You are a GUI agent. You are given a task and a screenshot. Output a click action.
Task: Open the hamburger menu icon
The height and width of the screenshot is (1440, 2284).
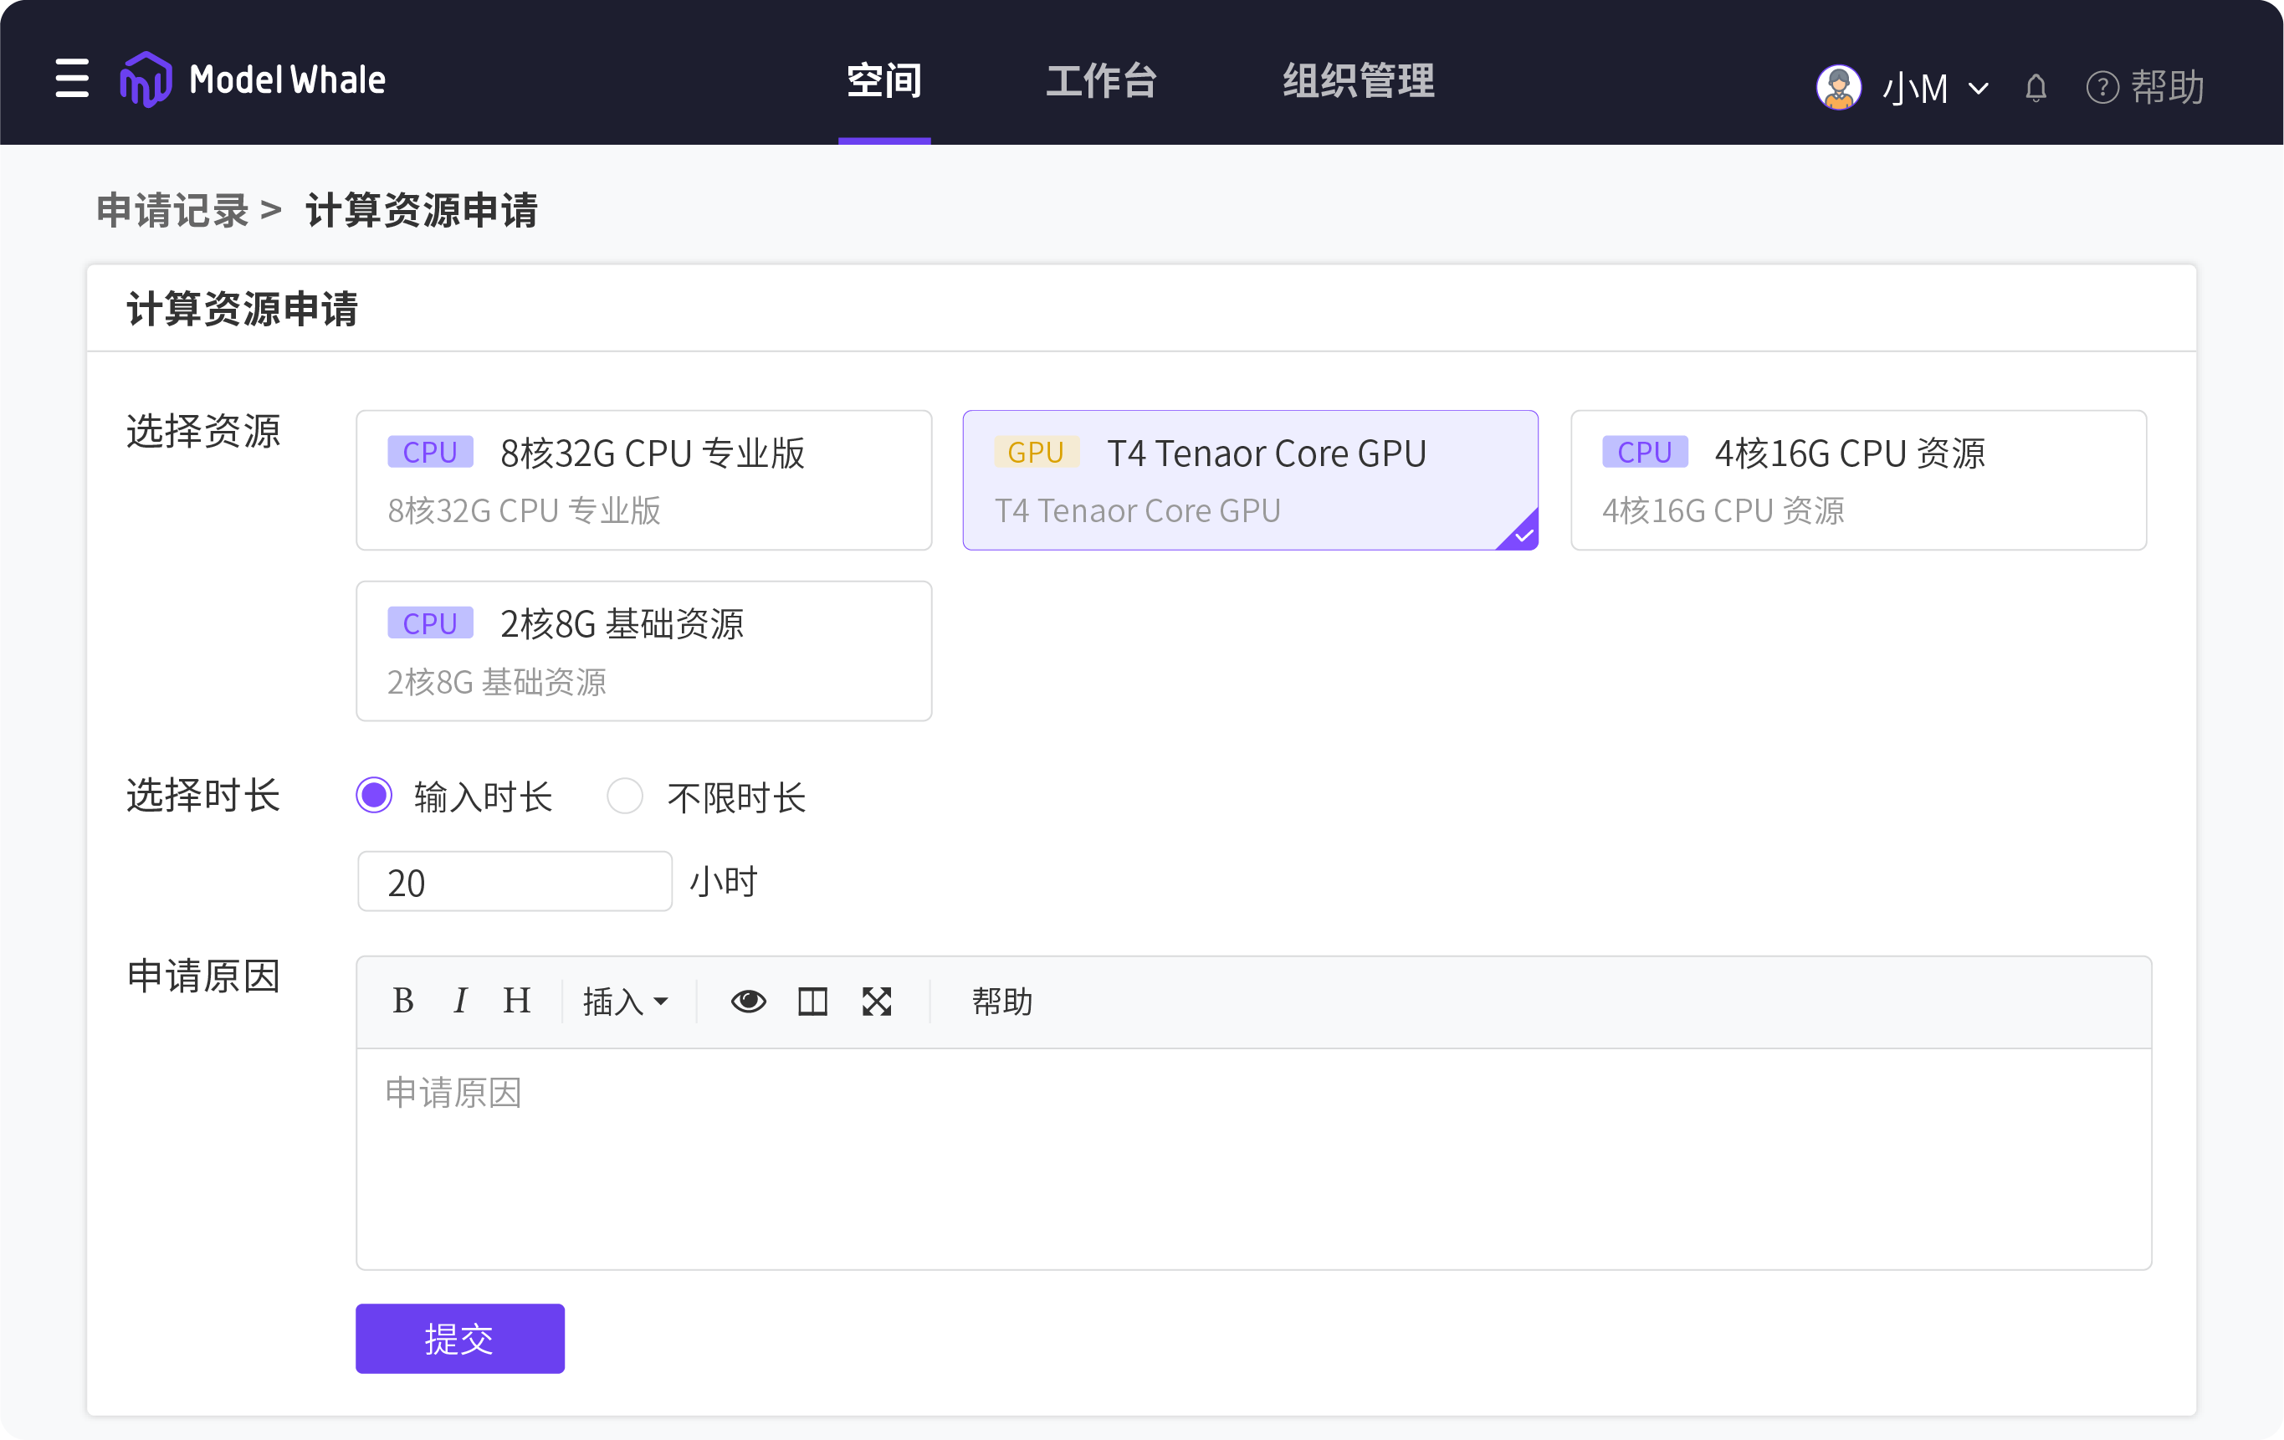click(x=72, y=79)
